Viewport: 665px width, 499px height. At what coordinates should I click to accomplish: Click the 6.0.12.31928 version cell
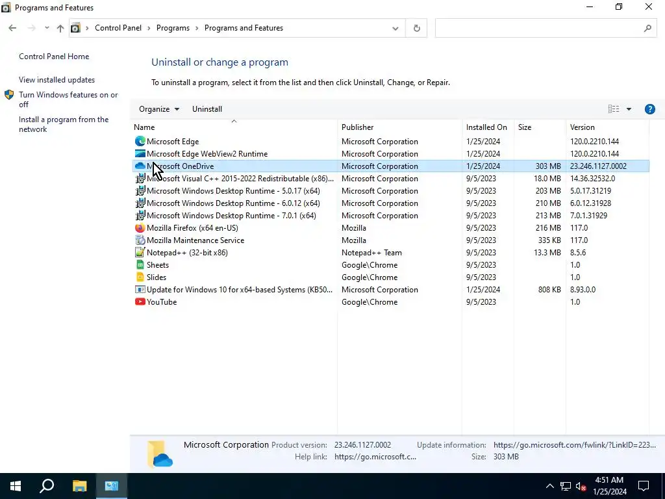coord(590,203)
